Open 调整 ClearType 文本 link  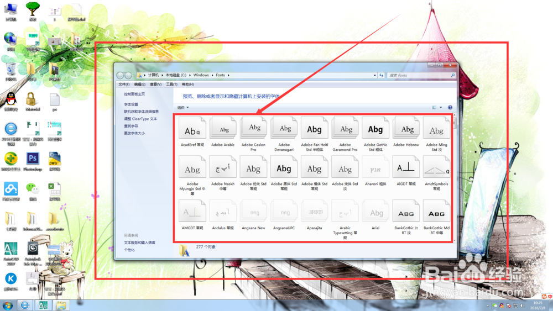click(140, 119)
